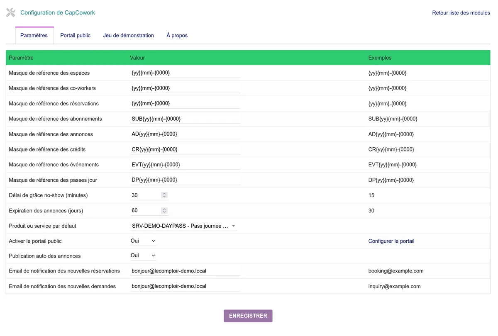Click the Configurer le portail link
The image size is (498, 336).
point(391,241)
